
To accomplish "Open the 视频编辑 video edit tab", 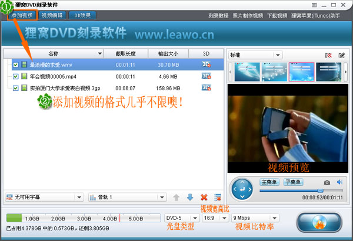I will (x=52, y=15).
